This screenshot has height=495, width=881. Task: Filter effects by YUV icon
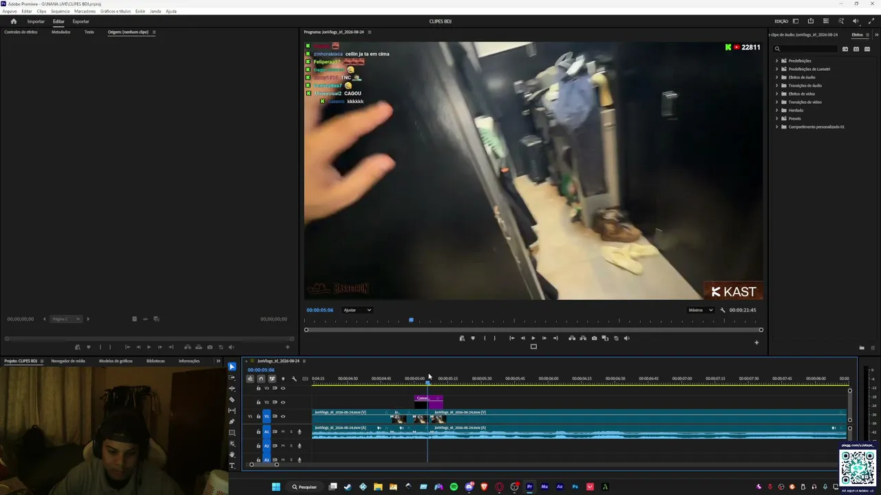point(867,49)
